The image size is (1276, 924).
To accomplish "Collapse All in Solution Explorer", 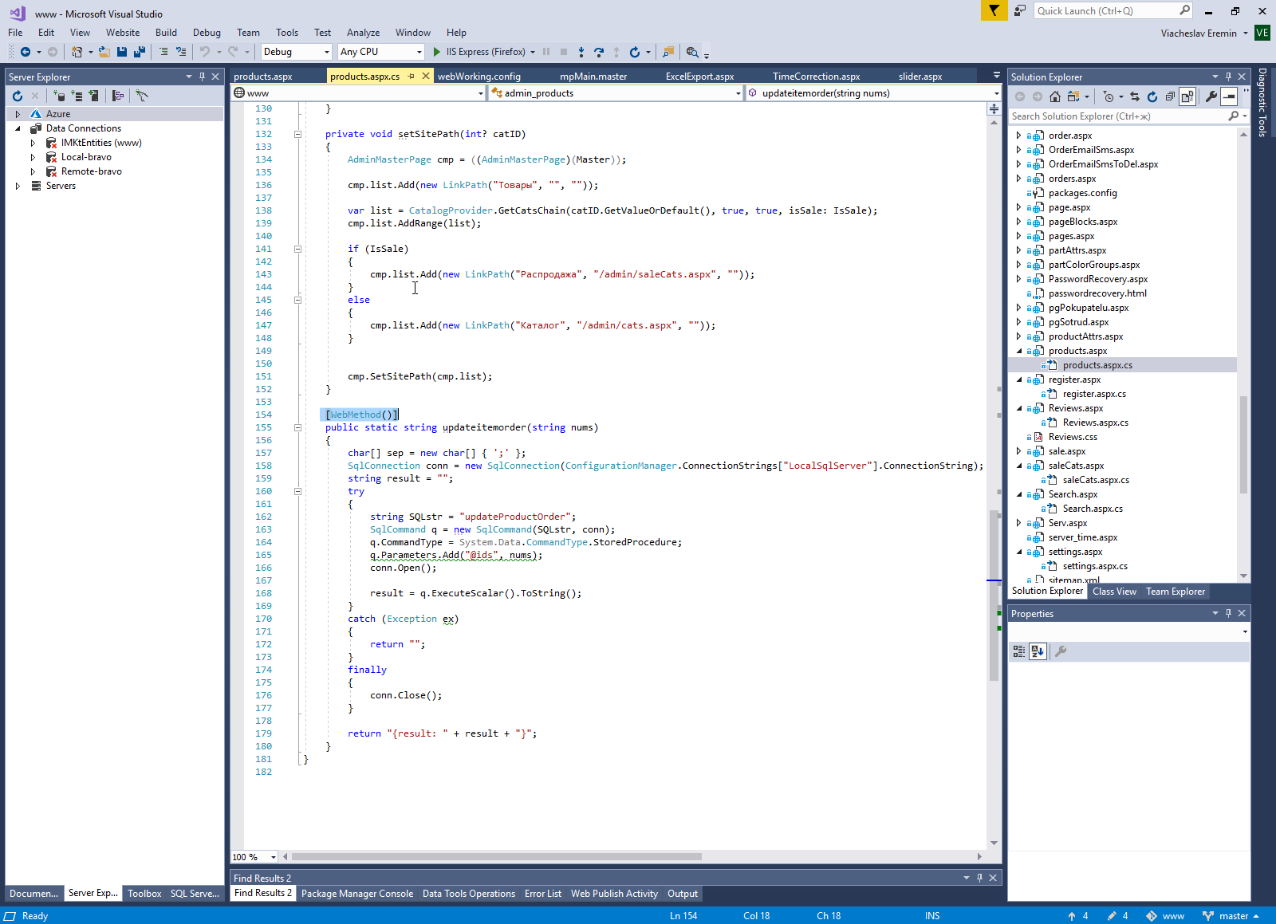I will (1170, 96).
